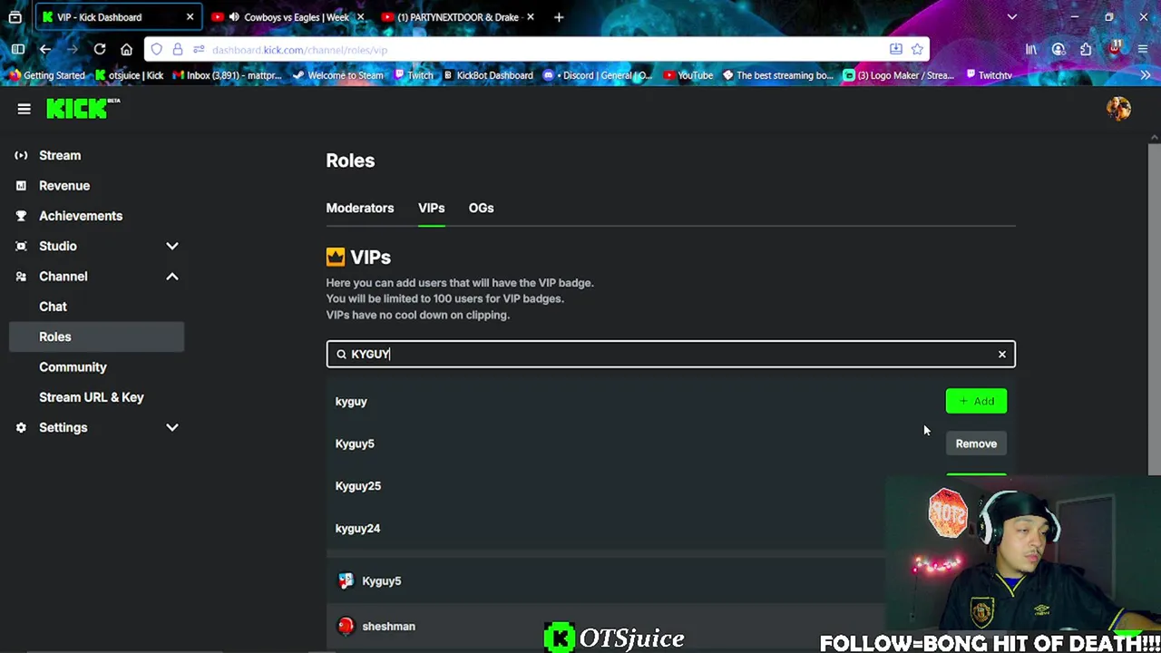Click the page vertical scrollbar
The width and height of the screenshot is (1161, 653).
[1155, 308]
